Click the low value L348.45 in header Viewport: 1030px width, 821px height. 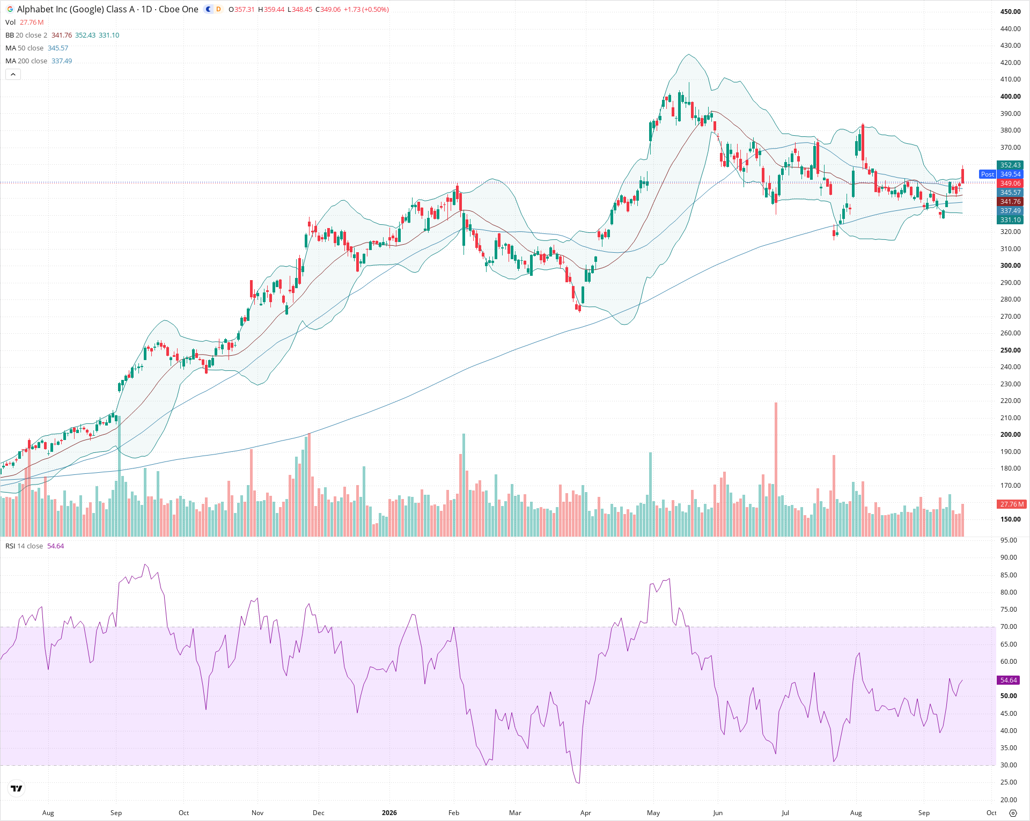point(300,9)
